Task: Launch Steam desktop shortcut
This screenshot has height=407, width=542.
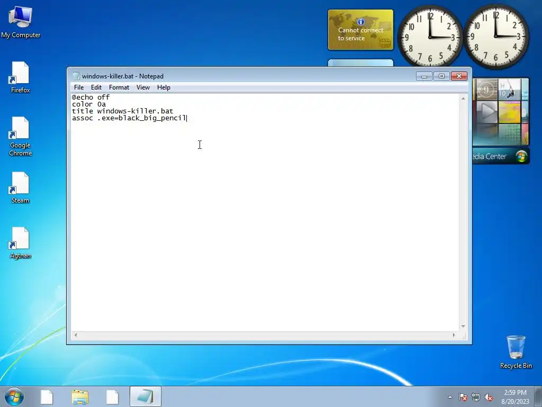Action: pos(21,188)
